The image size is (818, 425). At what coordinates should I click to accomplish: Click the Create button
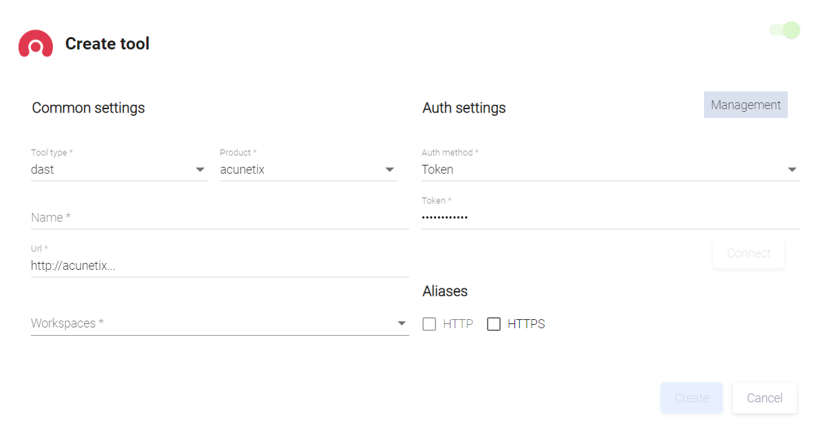coord(691,398)
